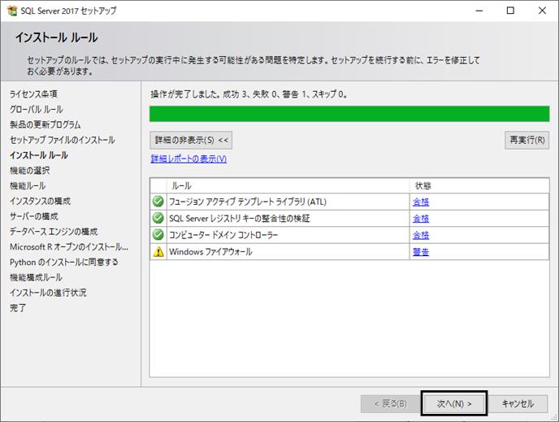Maximize the SQL Server 2017 setup window
Viewport: 559px width, 422px height.
point(510,11)
